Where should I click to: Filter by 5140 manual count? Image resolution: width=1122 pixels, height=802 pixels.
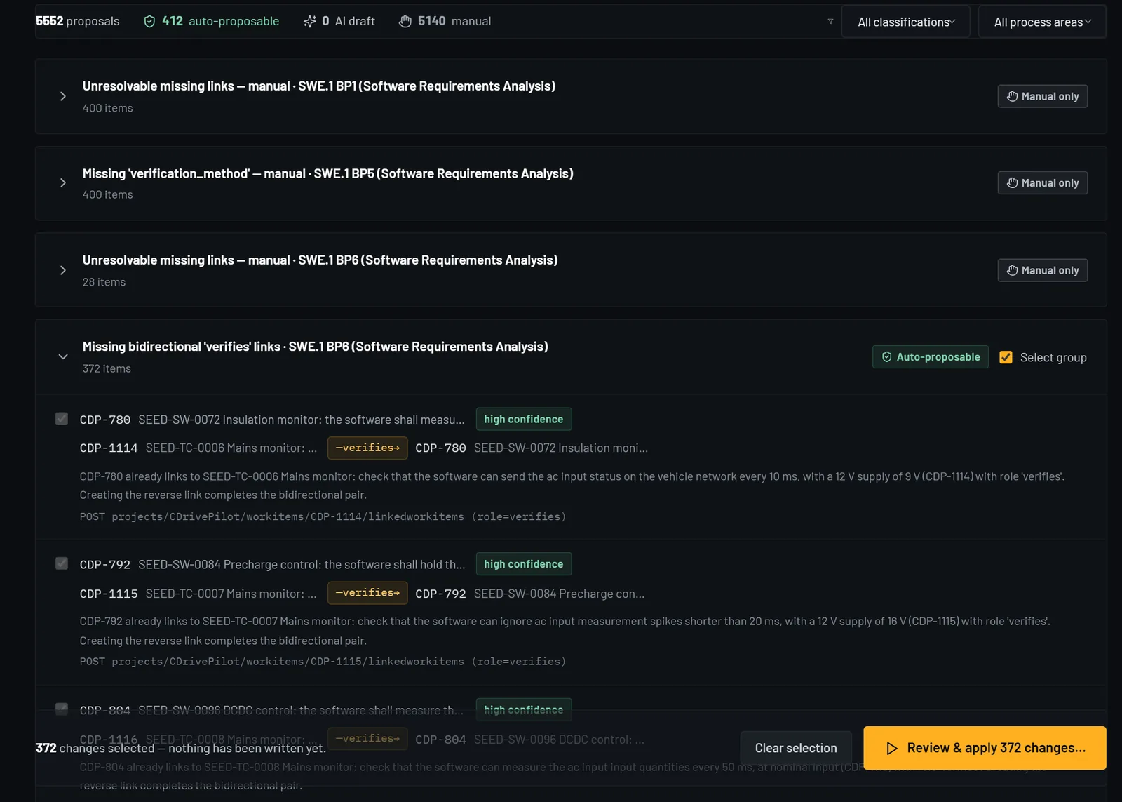tap(445, 22)
